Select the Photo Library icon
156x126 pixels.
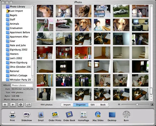pyautogui.click(x=8, y=7)
